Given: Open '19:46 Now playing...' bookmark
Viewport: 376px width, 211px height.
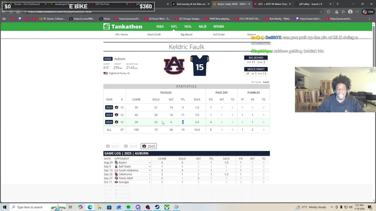Looking at the screenshot, I should coord(217,19).
